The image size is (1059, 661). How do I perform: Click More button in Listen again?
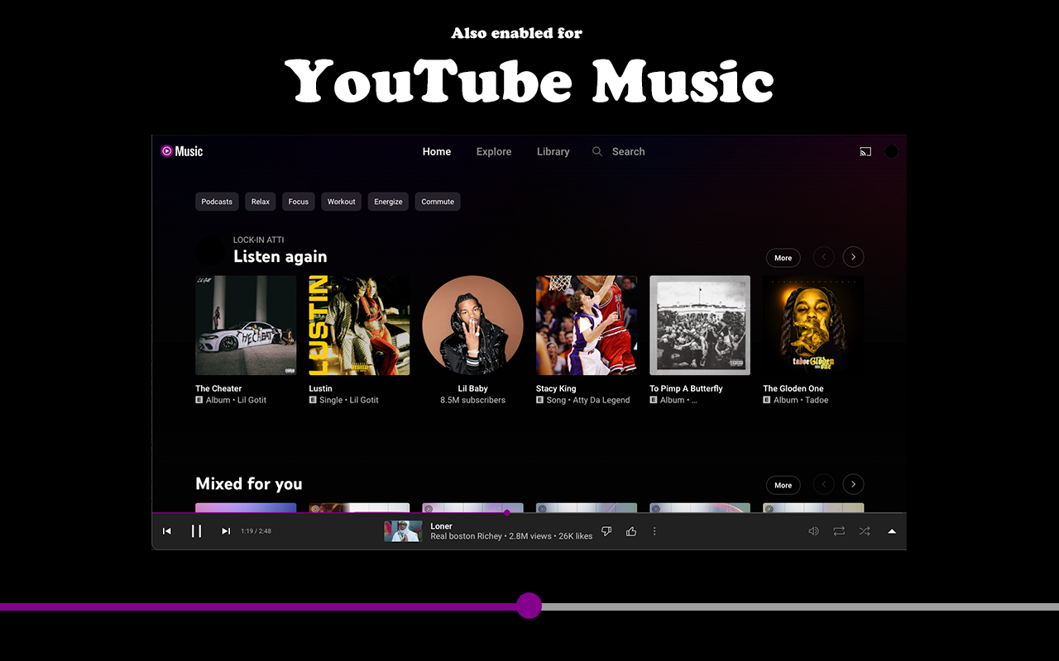point(783,258)
